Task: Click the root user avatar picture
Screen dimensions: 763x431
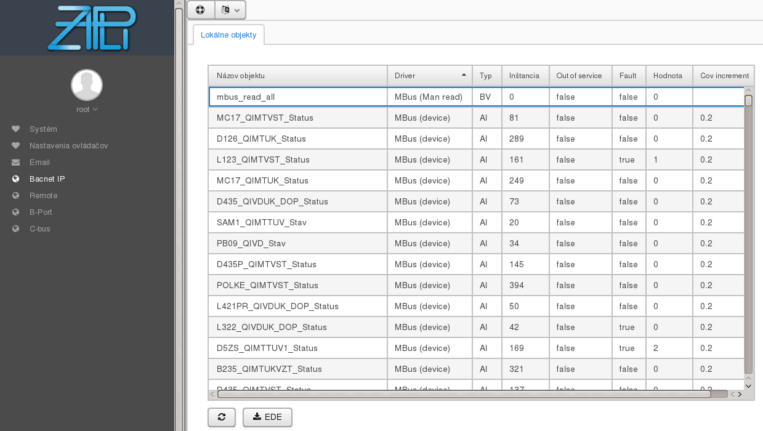Action: (x=87, y=85)
